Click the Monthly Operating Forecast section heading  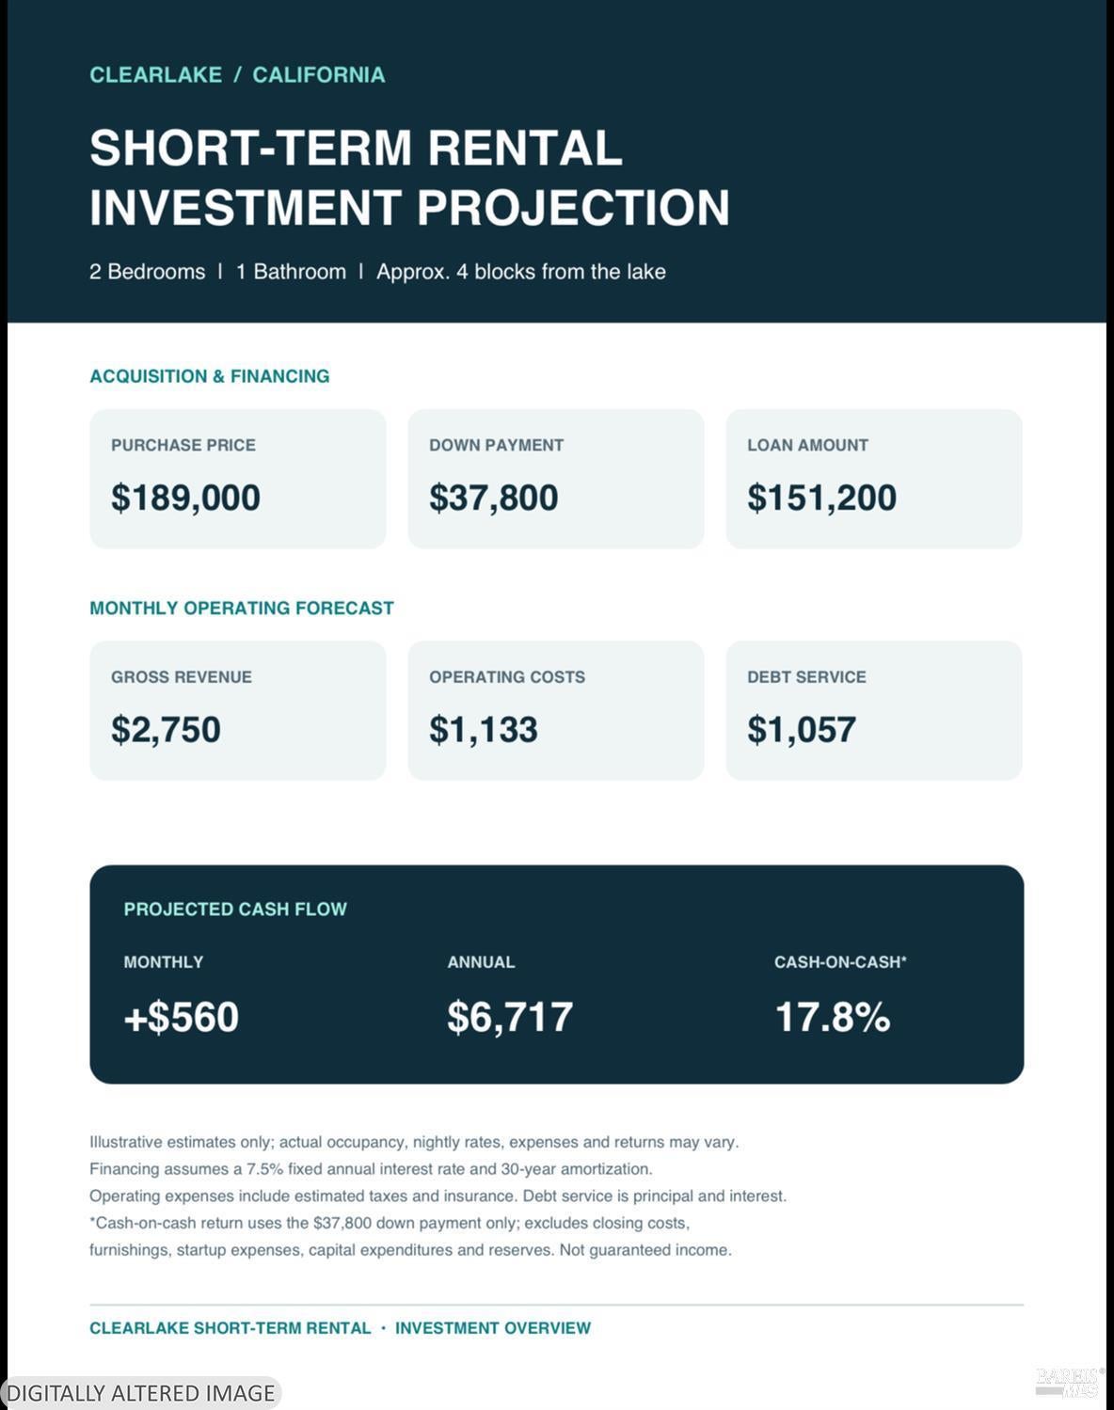[x=242, y=608]
